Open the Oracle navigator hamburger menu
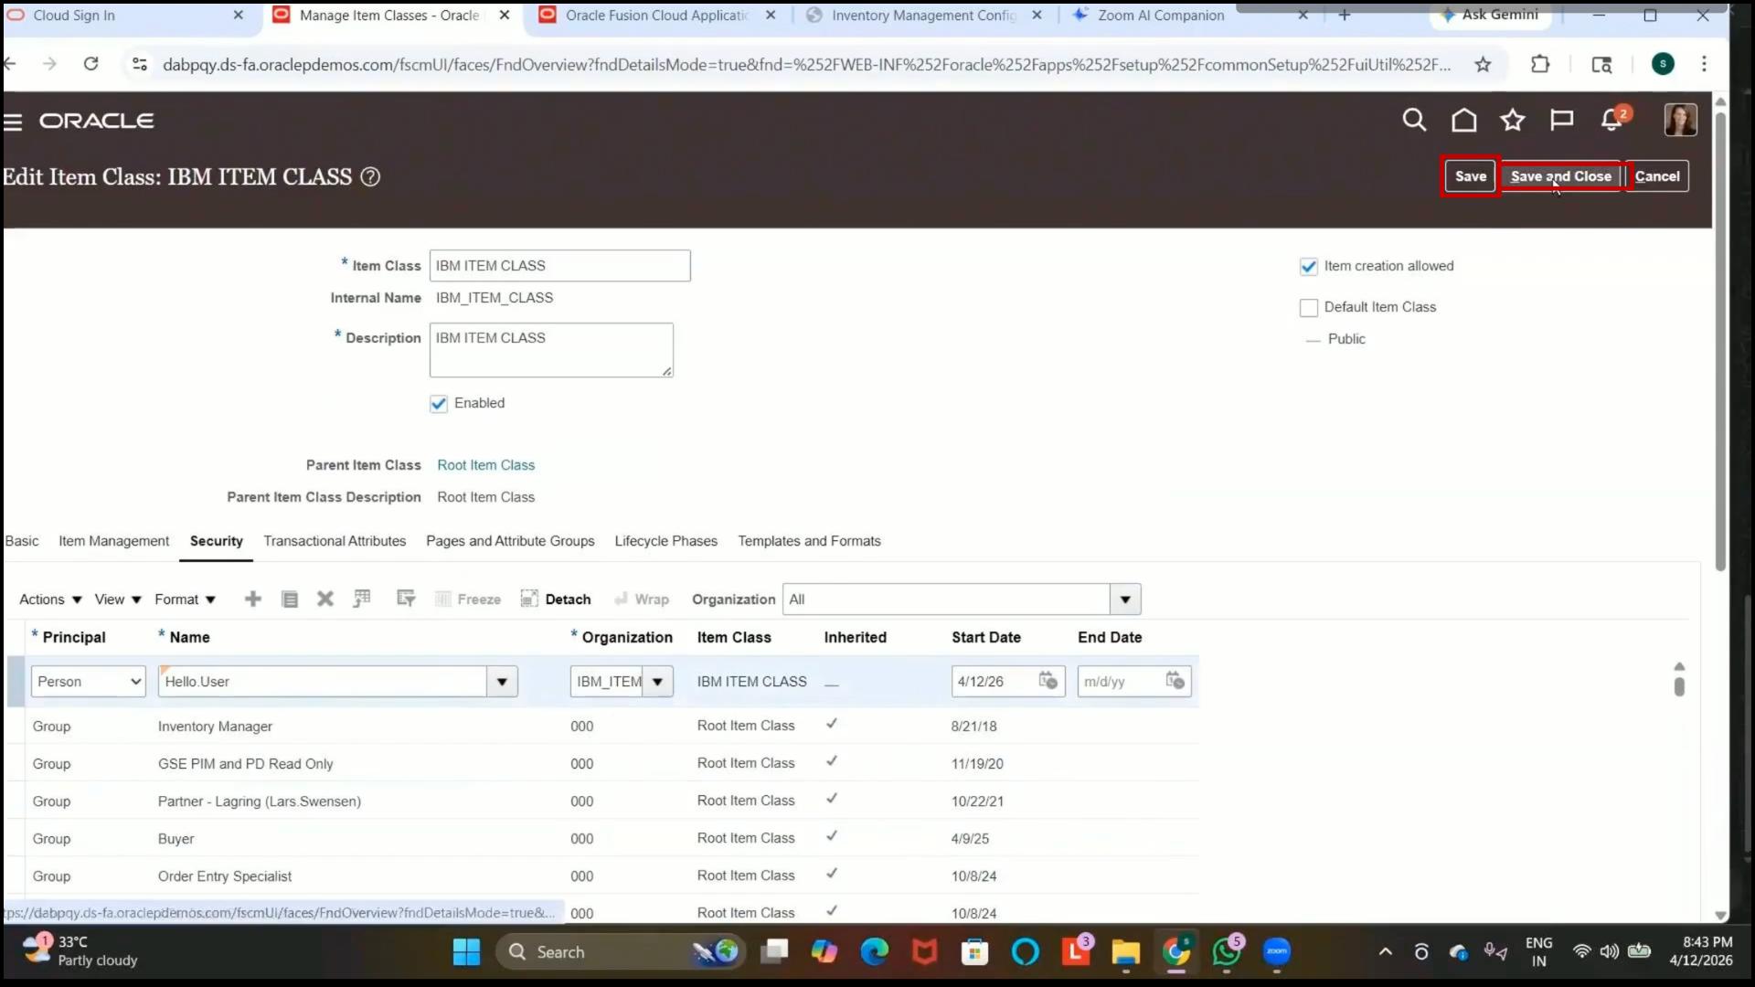The image size is (1755, 987). click(13, 122)
